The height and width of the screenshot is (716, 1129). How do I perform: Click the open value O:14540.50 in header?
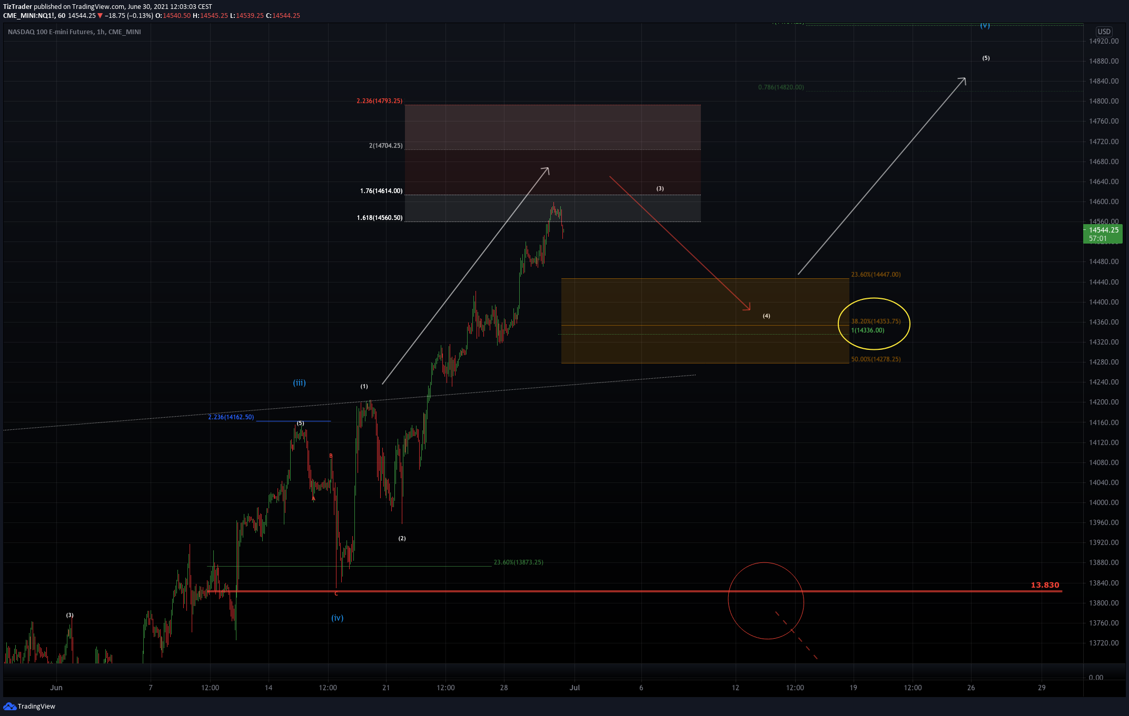tap(173, 16)
